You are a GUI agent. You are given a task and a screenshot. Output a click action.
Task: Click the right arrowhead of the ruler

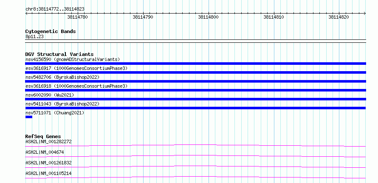365,13
